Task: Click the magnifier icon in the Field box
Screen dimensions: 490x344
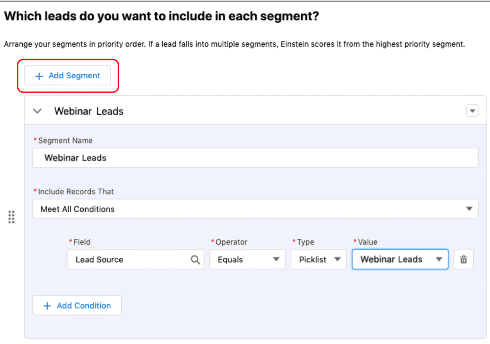Action: coord(195,260)
